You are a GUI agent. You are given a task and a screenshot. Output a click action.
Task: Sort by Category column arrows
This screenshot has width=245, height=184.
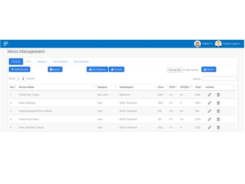coord(116,86)
